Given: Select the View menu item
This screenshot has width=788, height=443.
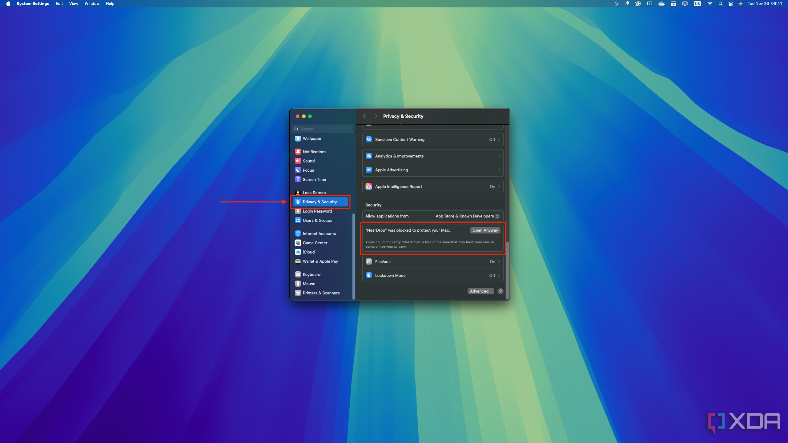Looking at the screenshot, I should pos(73,4).
